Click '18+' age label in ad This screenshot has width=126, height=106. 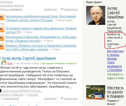[109, 47]
